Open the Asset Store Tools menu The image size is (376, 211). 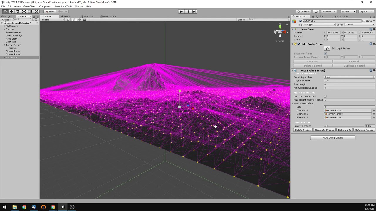[x=63, y=6]
